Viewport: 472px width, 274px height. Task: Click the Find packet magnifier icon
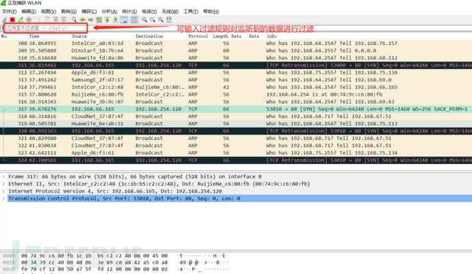click(74, 20)
